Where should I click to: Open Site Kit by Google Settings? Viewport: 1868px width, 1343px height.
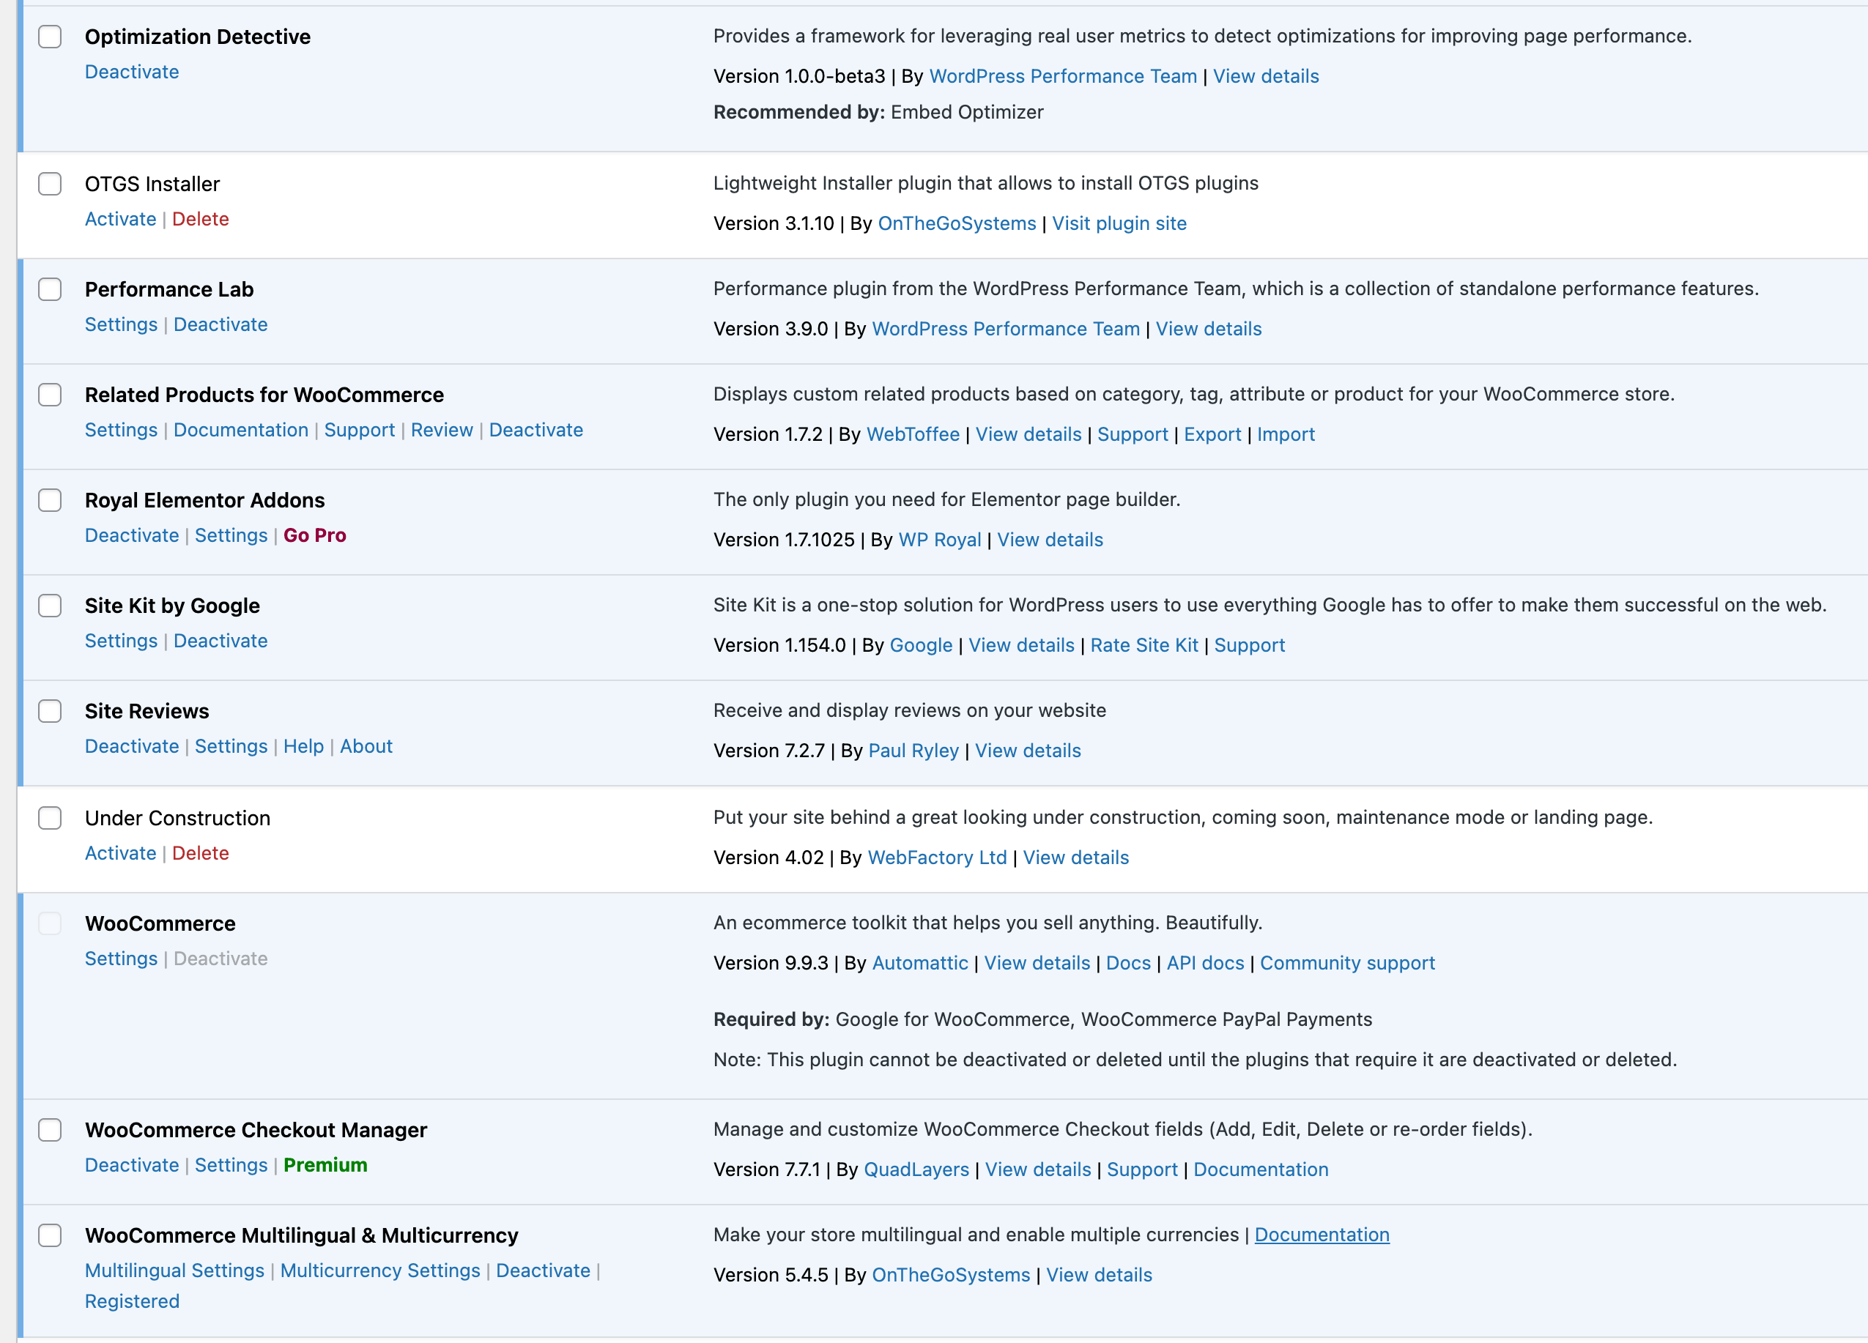pos(121,641)
